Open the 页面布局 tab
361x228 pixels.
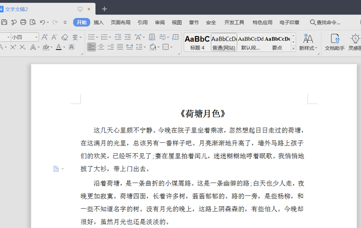121,22
